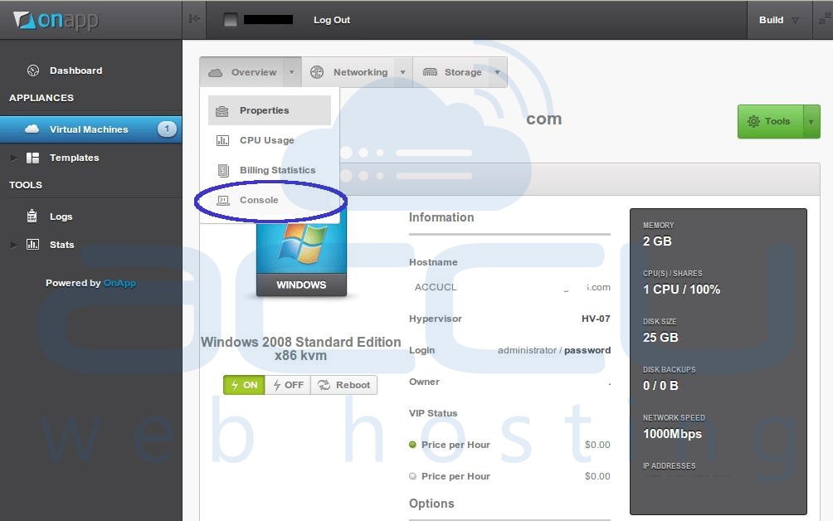833x521 pixels.
Task: Click the hostname value field
Action: pos(512,287)
